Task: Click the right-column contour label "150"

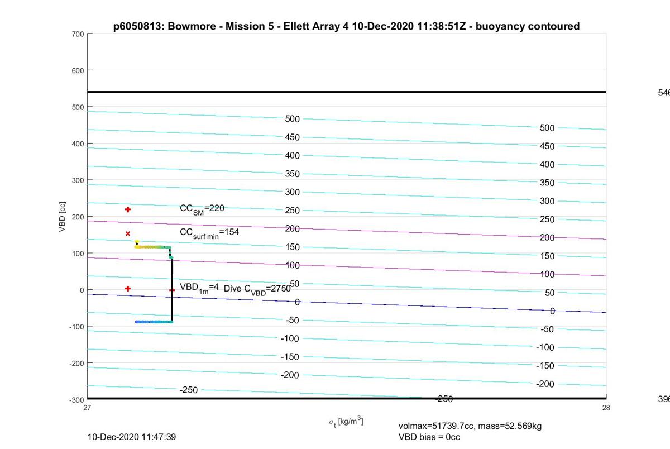Action: tap(547, 256)
